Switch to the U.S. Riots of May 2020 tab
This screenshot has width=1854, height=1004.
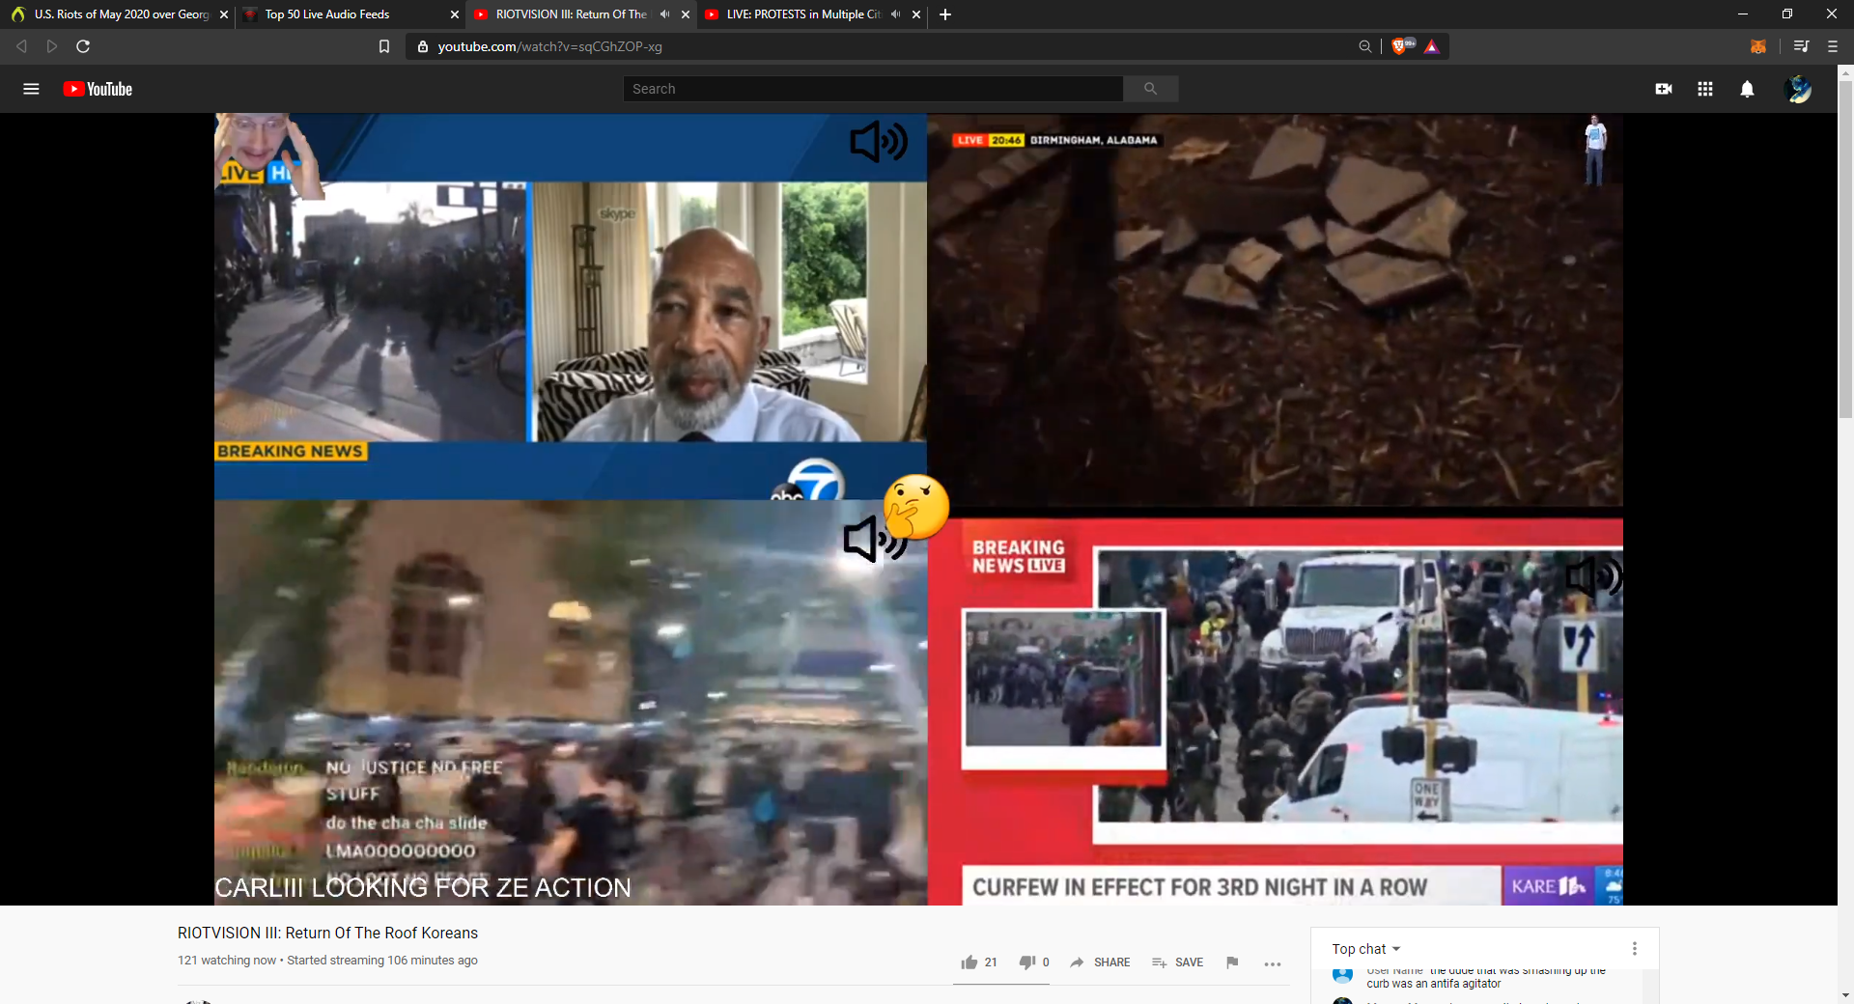[116, 14]
